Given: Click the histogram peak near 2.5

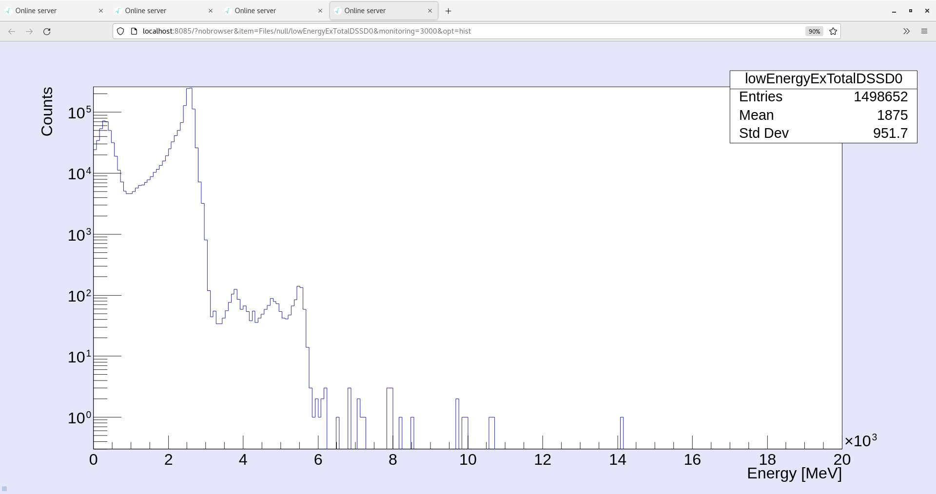Looking at the screenshot, I should [x=189, y=89].
